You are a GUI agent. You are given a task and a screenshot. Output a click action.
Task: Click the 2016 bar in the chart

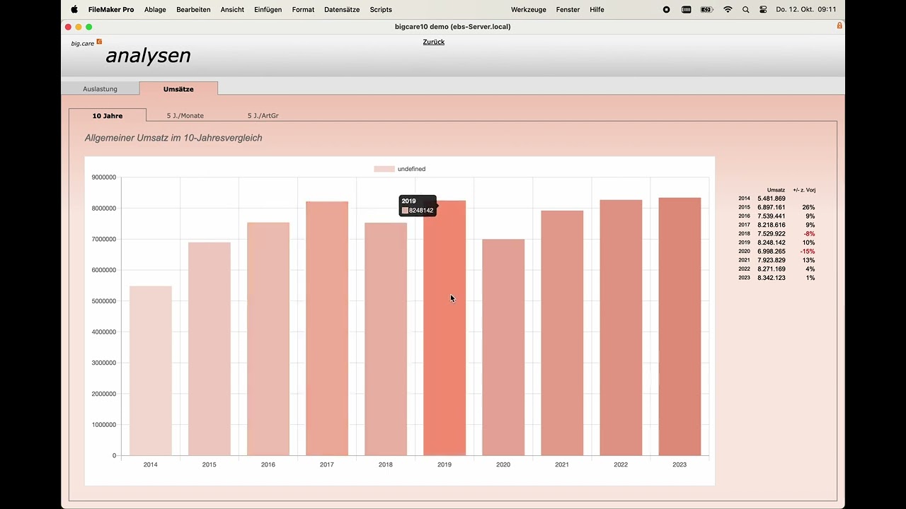[268, 339]
